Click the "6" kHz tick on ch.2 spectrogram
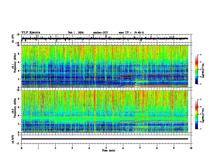The width and height of the screenshot is (215, 166). [19, 107]
